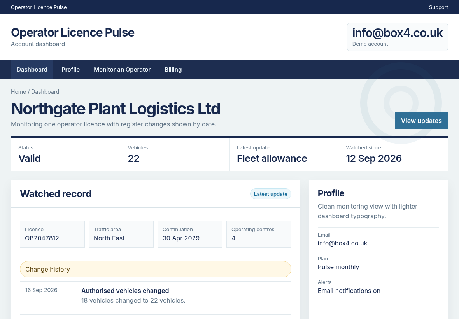
Task: Click the Email notifications on value
Action: 349,291
